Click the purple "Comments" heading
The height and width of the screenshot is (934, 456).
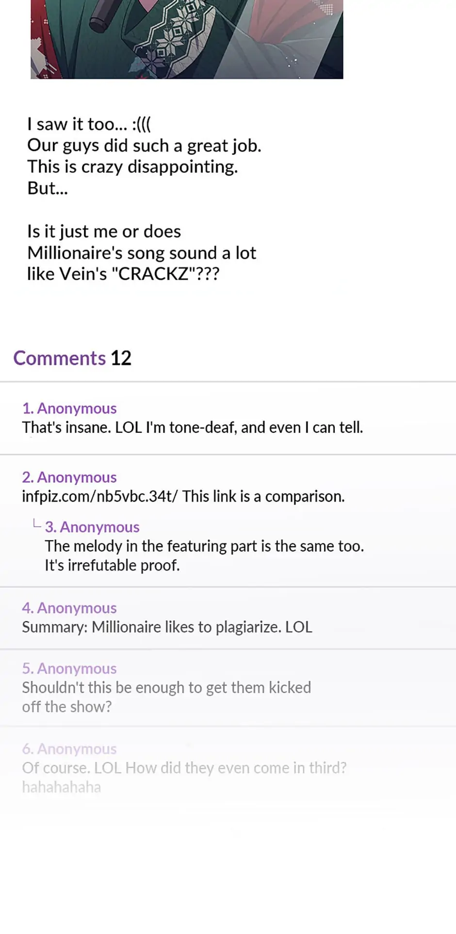[x=59, y=358]
